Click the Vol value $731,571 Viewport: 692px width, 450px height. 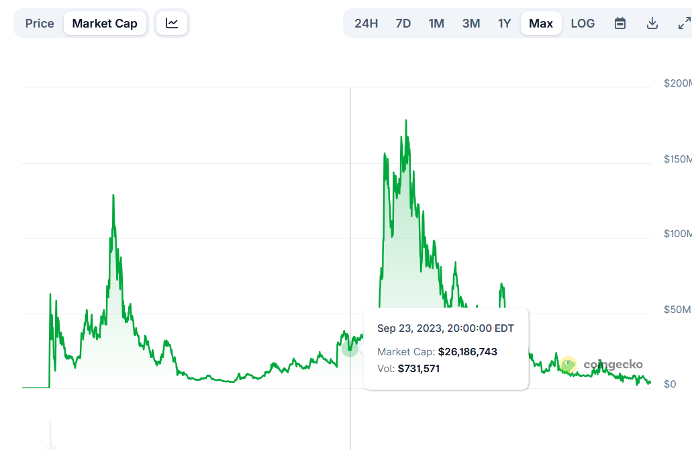pyautogui.click(x=418, y=369)
